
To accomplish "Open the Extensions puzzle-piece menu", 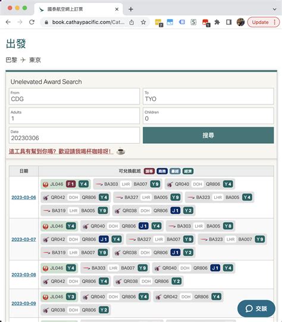I will click(217, 22).
